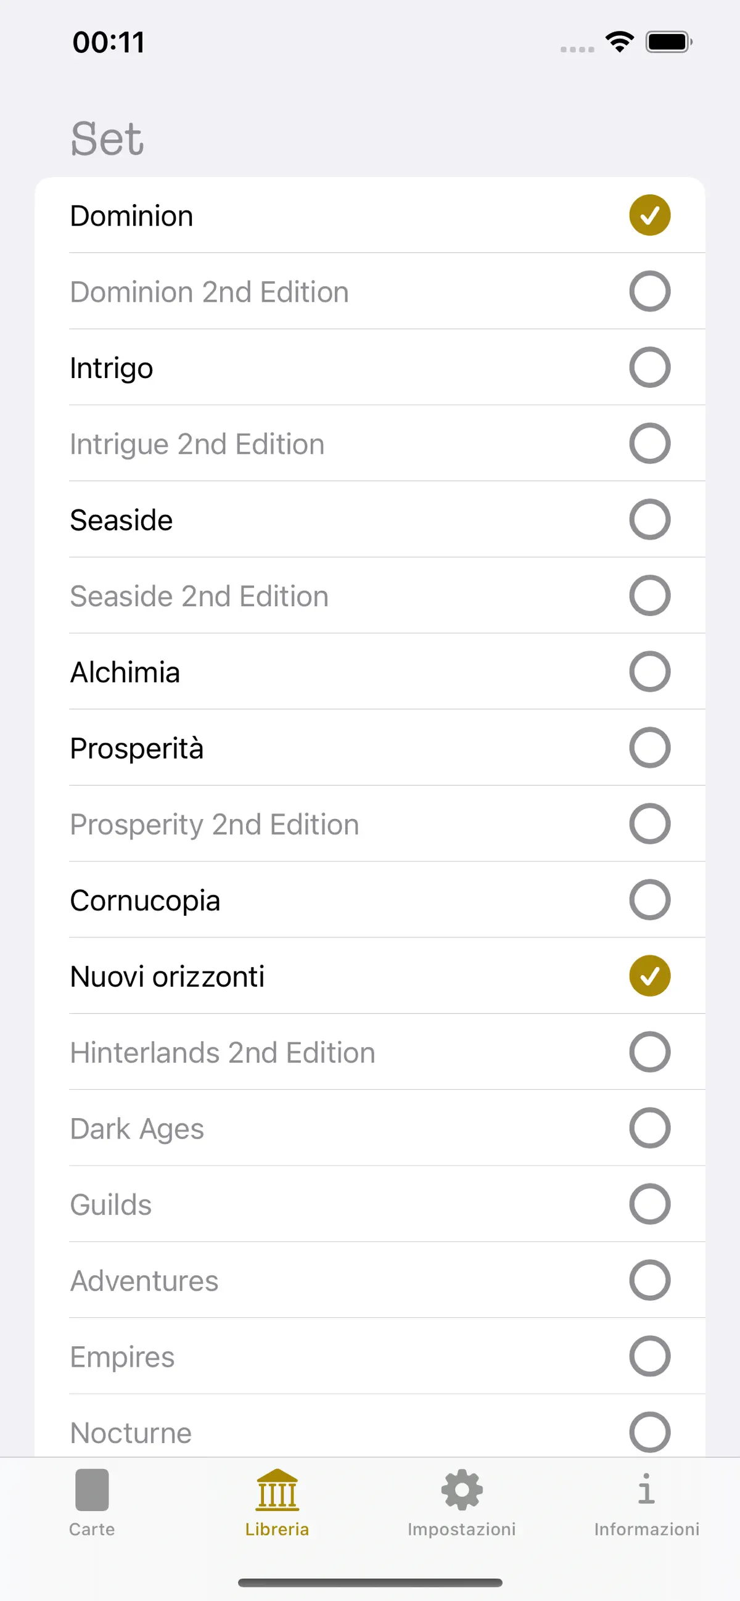
Task: Select the Alchimia set checkbox
Action: [649, 672]
